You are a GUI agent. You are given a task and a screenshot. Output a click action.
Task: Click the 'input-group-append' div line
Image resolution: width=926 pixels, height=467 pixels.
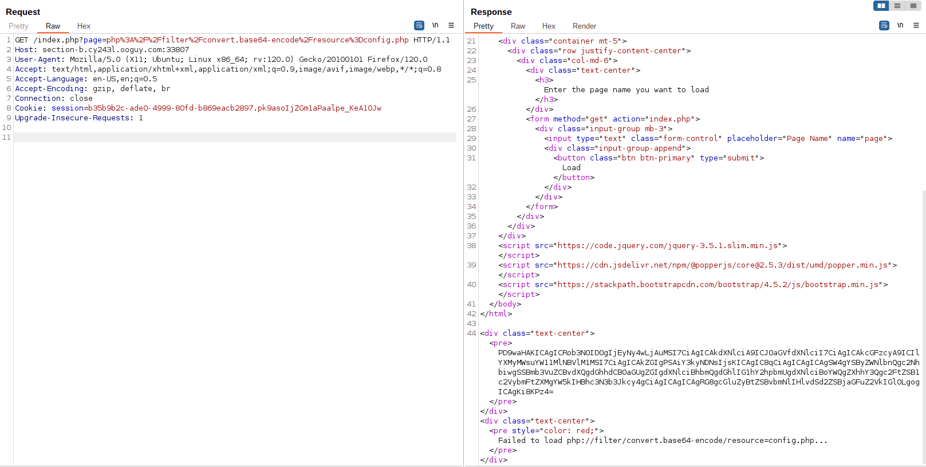coord(617,148)
